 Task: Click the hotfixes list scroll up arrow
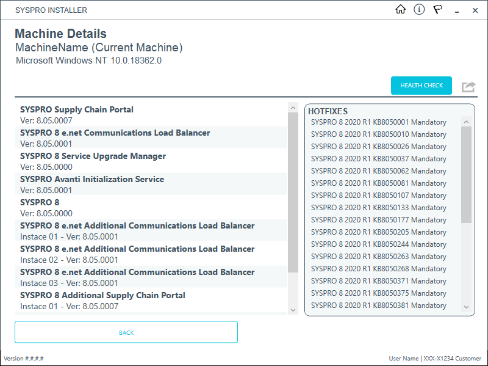pos(466,121)
